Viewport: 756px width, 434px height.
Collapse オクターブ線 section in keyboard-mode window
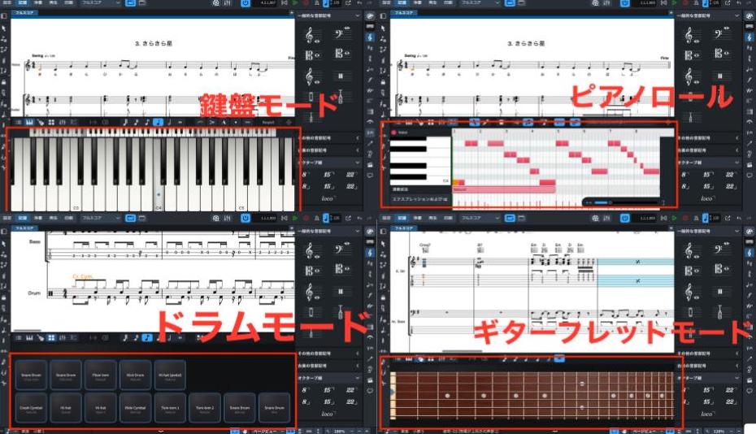coord(329,163)
